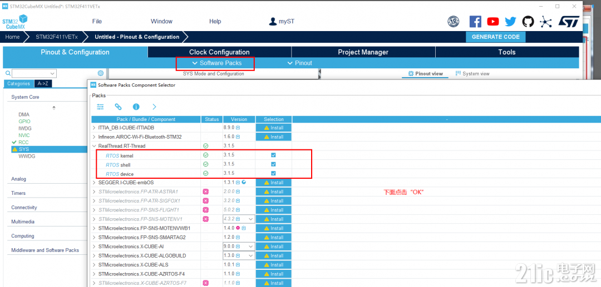Switch to Pinout view
Screen dimensions: 601x287
(426, 74)
